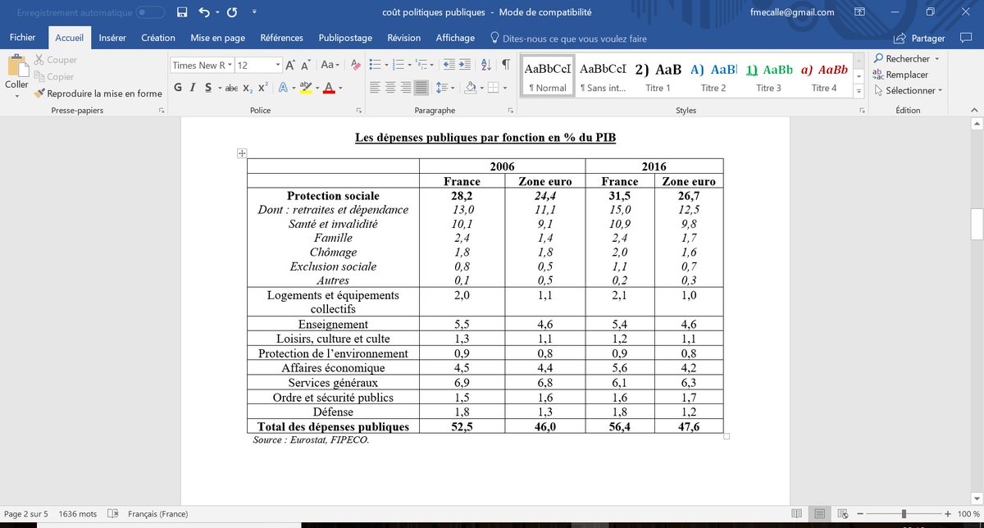This screenshot has width=984, height=528.
Task: Click Français (France) language in status bar
Action: pyautogui.click(x=158, y=514)
